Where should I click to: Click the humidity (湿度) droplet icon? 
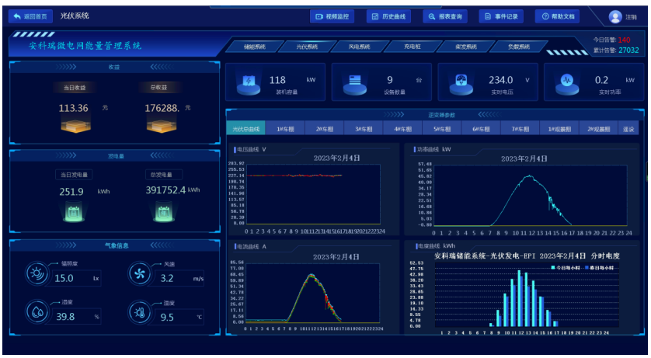(37, 311)
